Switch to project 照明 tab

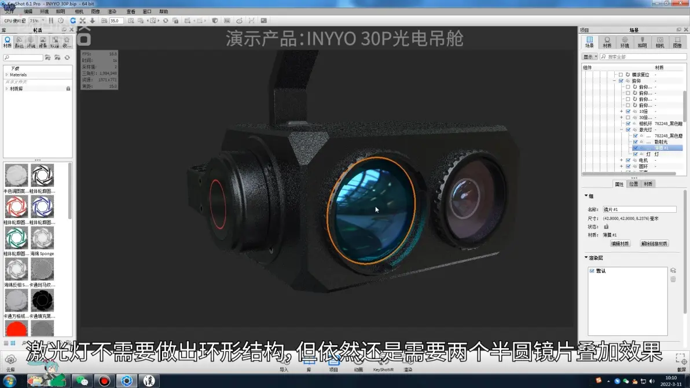tap(643, 42)
